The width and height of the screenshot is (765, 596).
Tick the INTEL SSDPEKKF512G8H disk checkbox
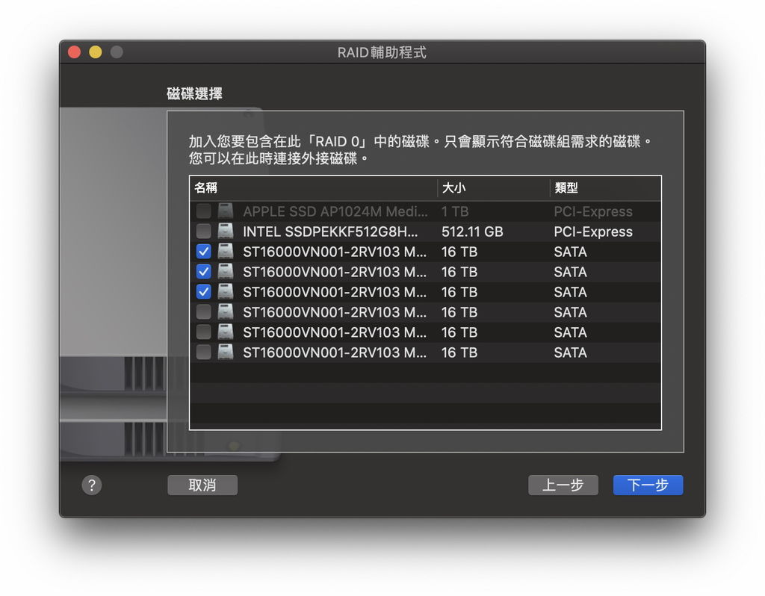tap(203, 232)
